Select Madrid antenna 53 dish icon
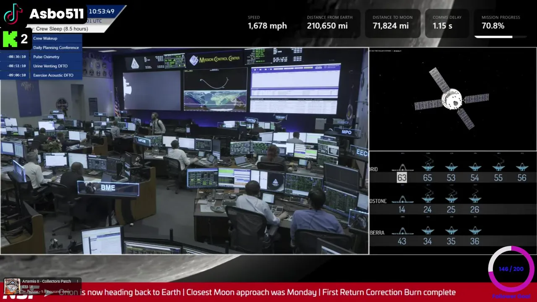The height and width of the screenshot is (302, 537). tap(451, 167)
